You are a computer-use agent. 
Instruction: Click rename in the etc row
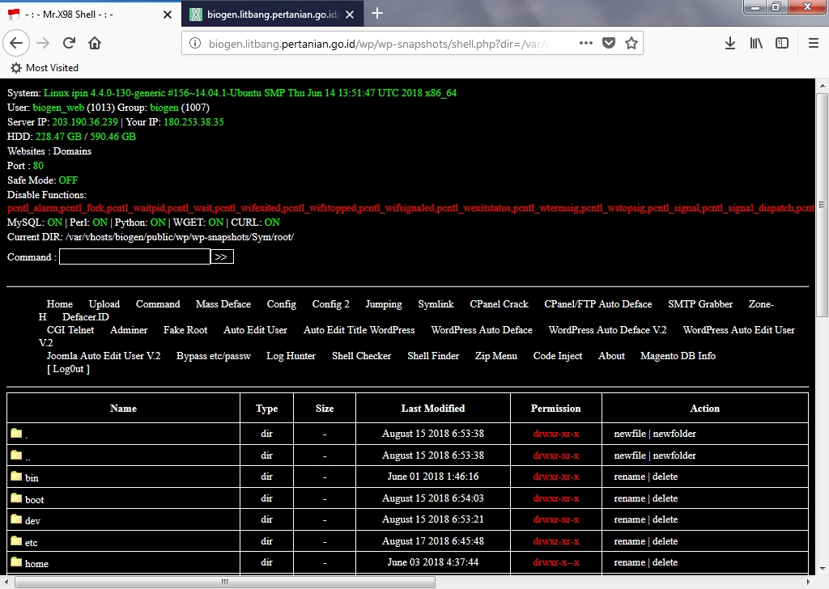630,541
